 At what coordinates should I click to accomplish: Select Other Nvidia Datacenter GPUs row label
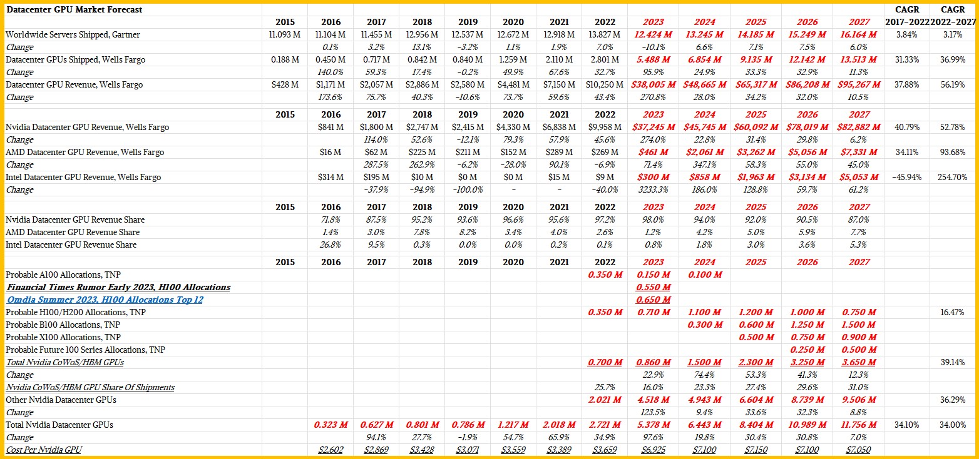tap(61, 400)
